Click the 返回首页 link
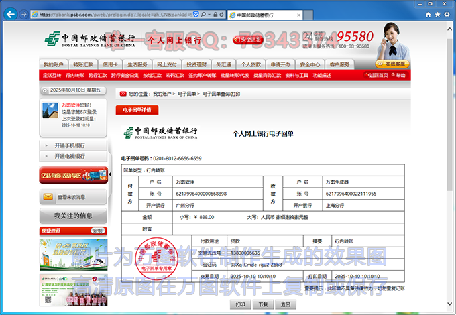456x315 pixels. [x=378, y=76]
